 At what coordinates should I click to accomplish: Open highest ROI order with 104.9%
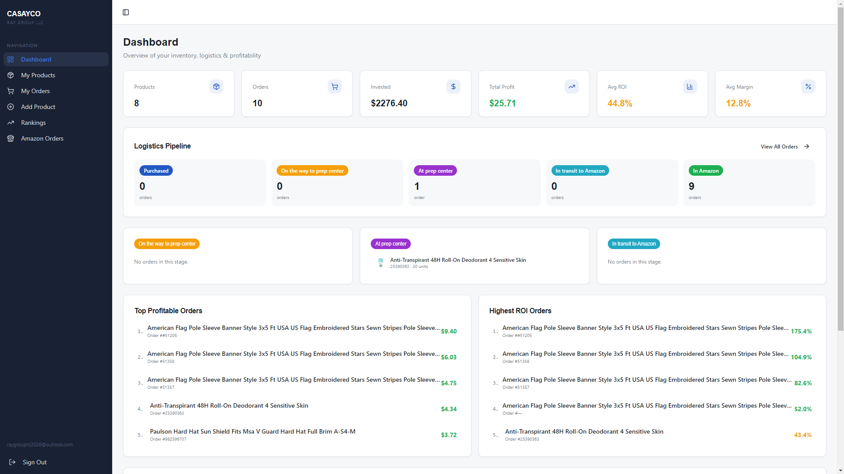pos(652,357)
